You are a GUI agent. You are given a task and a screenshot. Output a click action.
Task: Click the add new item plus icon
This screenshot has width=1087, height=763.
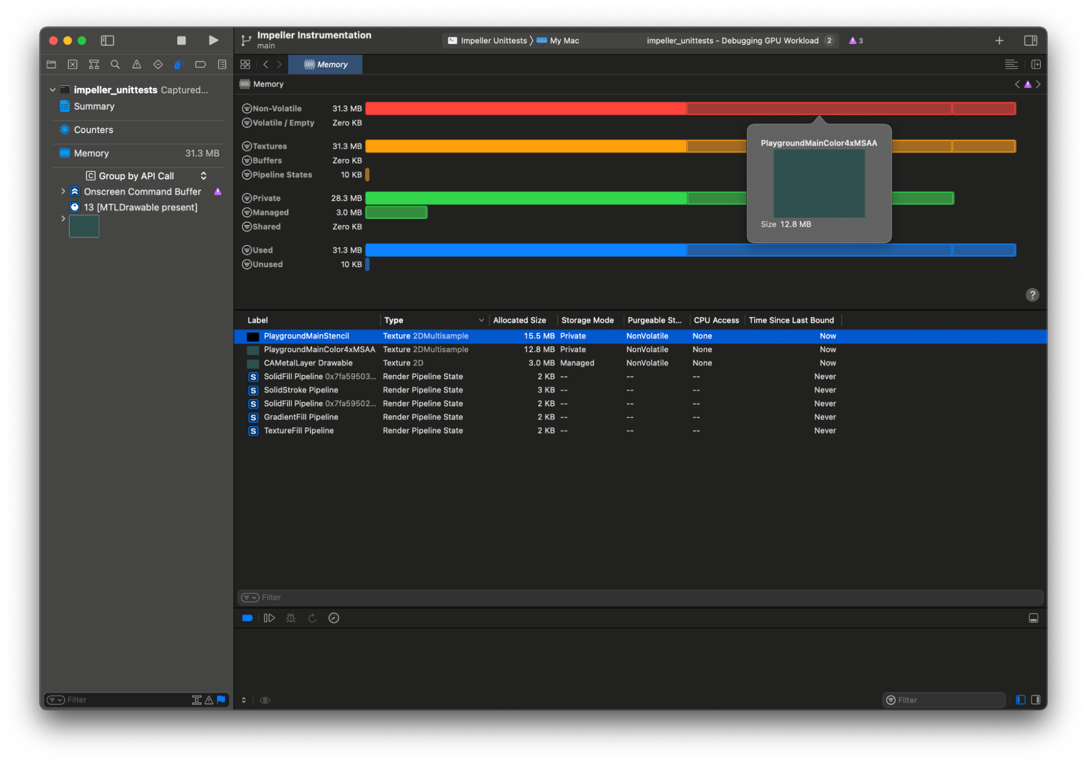999,40
